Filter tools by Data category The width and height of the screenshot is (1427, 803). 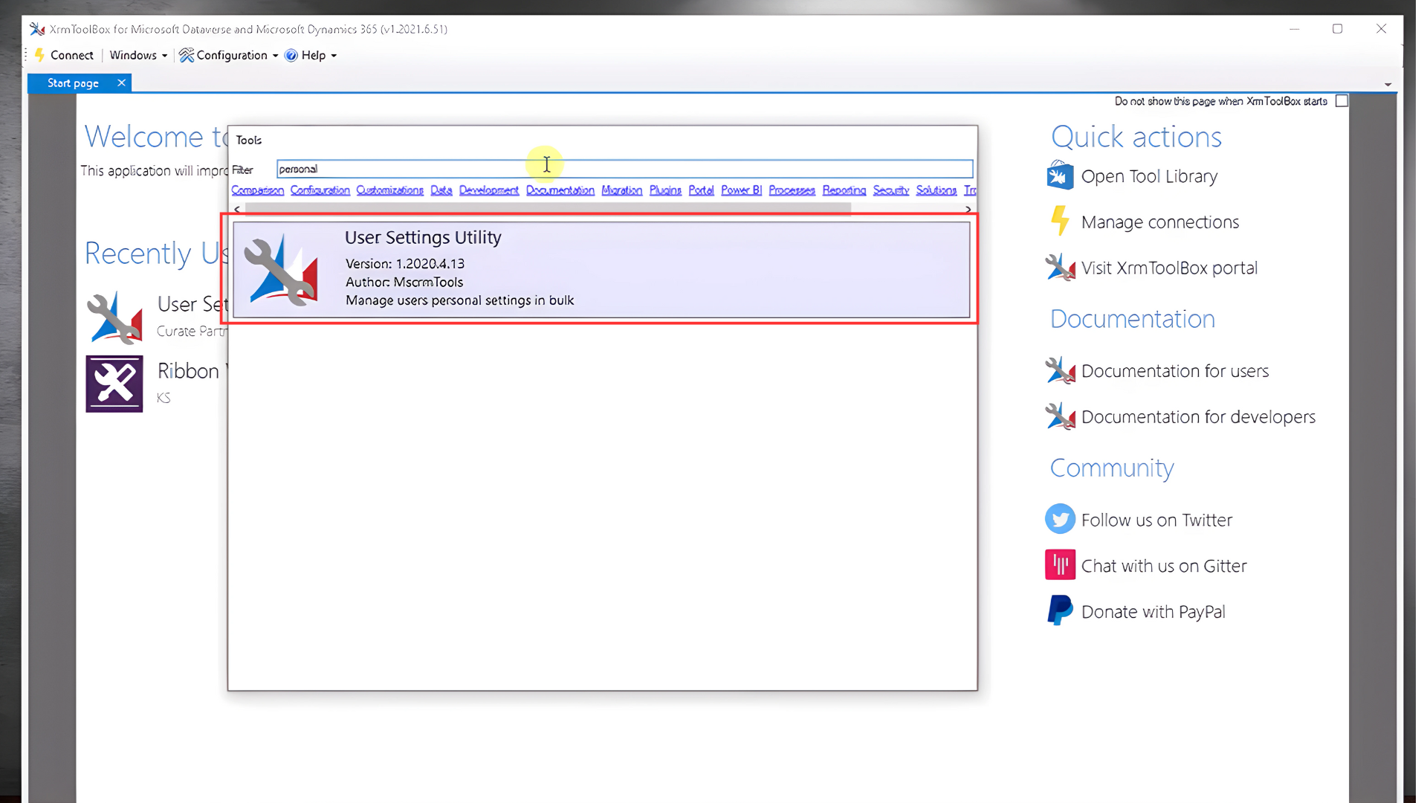click(x=441, y=190)
